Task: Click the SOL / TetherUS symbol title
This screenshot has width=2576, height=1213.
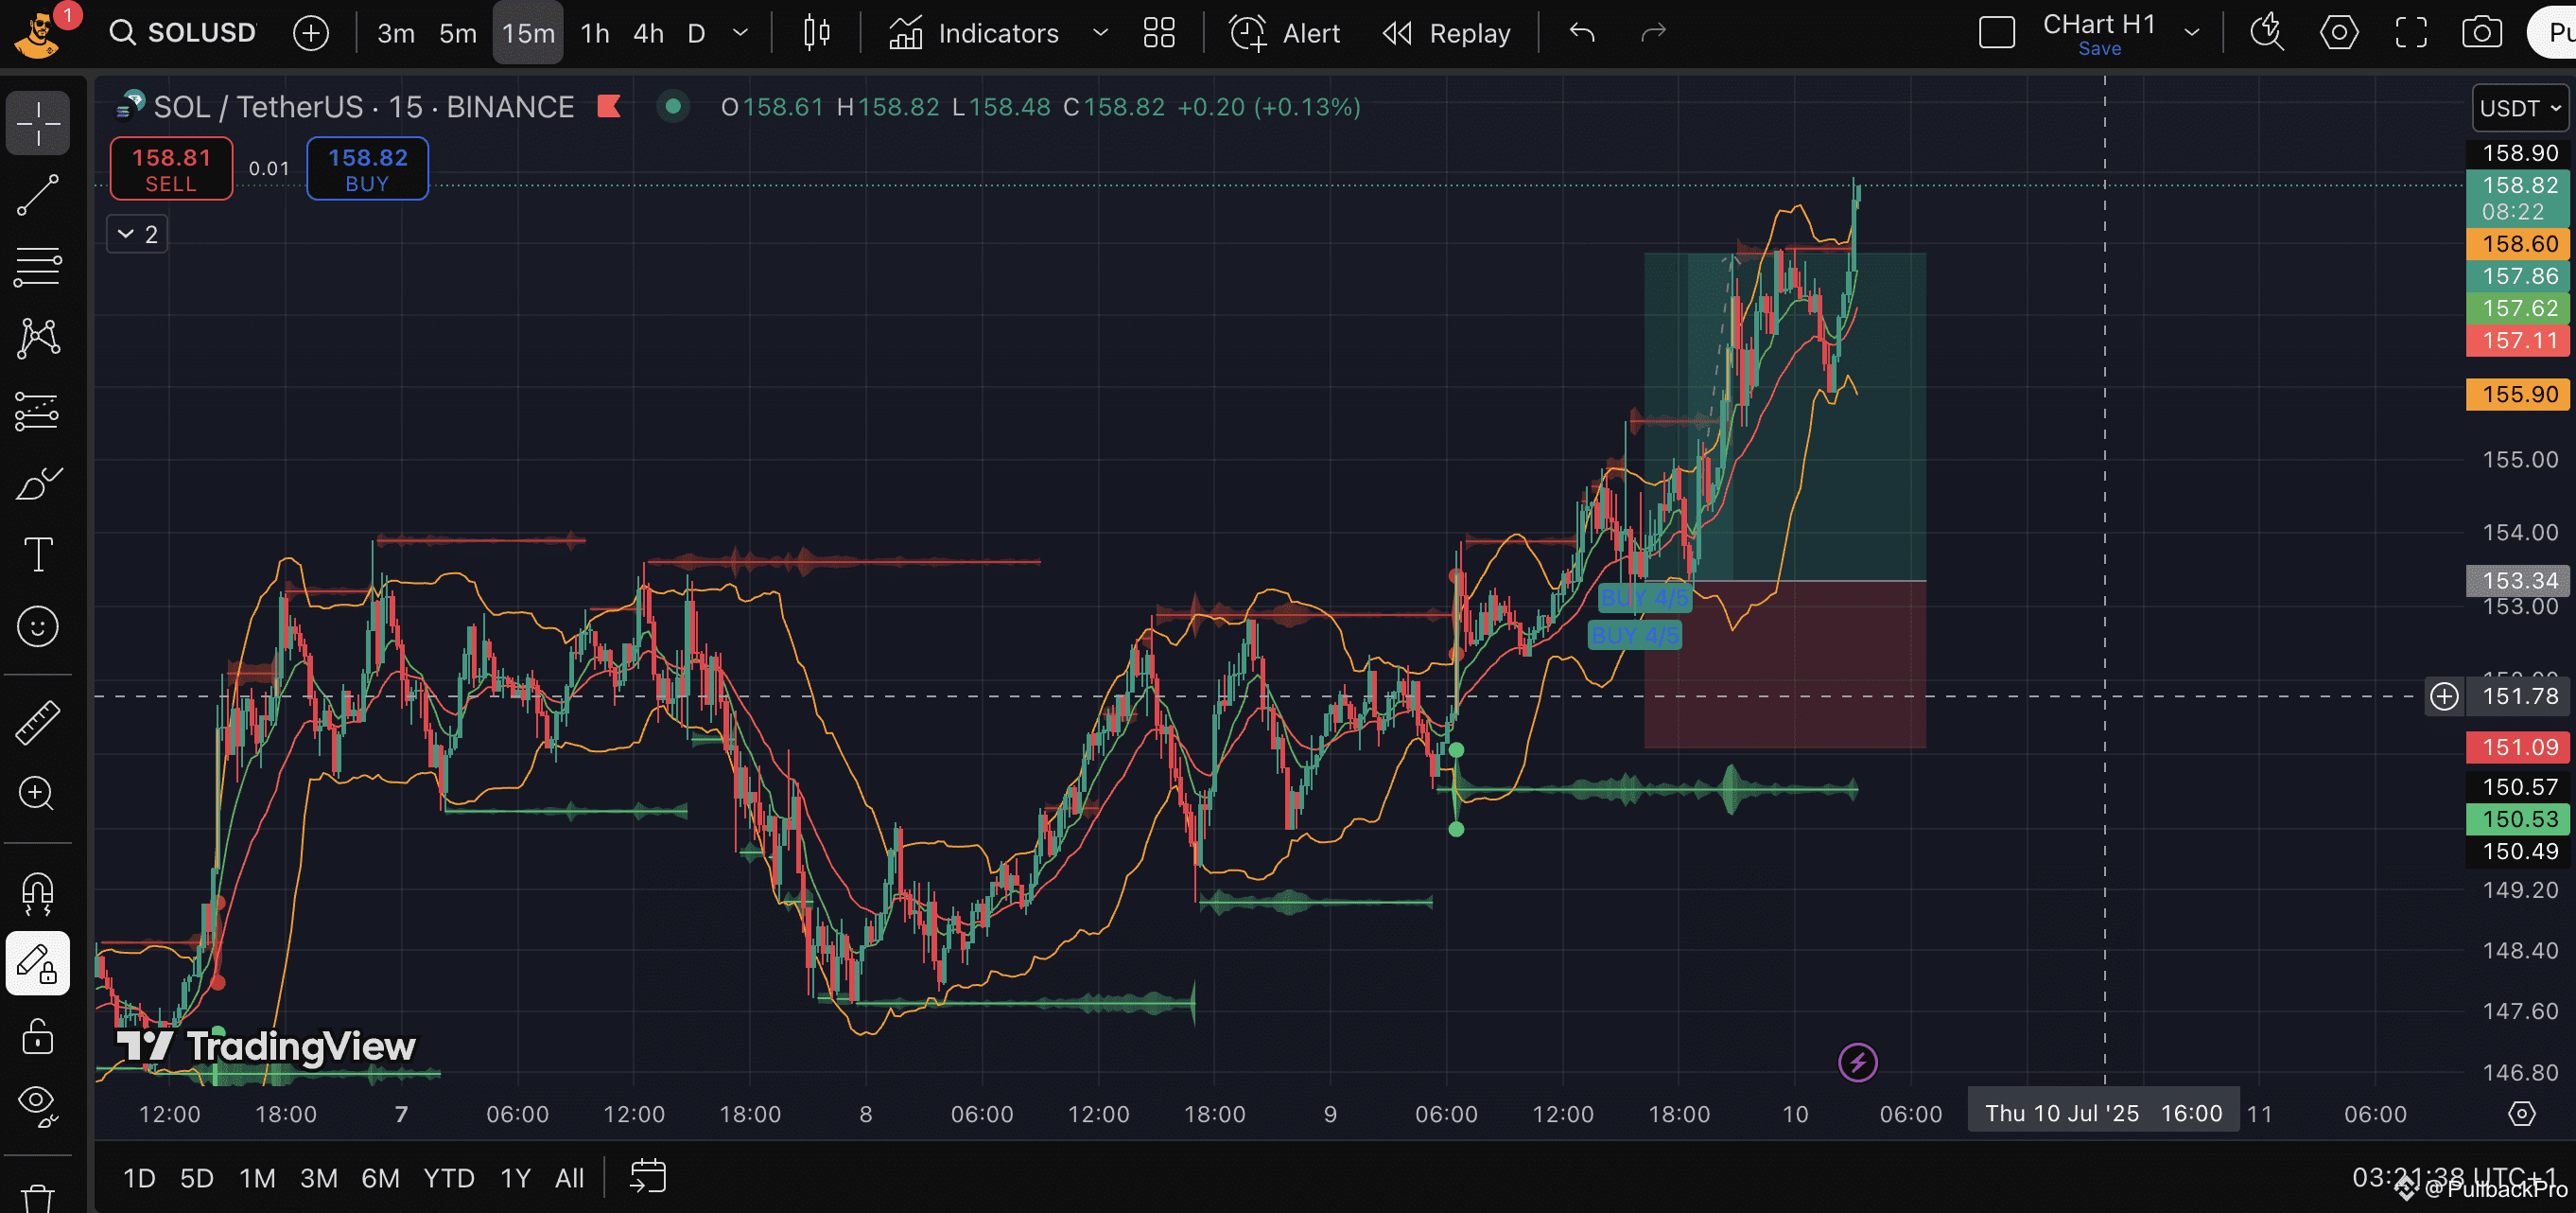Action: (364, 107)
